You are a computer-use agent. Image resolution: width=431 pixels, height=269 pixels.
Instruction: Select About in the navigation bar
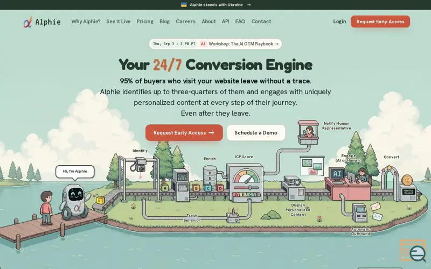[208, 22]
